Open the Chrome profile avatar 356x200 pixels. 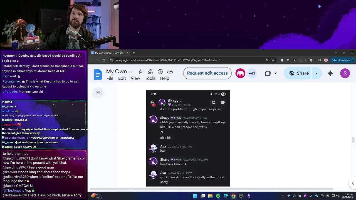[x=326, y=60]
